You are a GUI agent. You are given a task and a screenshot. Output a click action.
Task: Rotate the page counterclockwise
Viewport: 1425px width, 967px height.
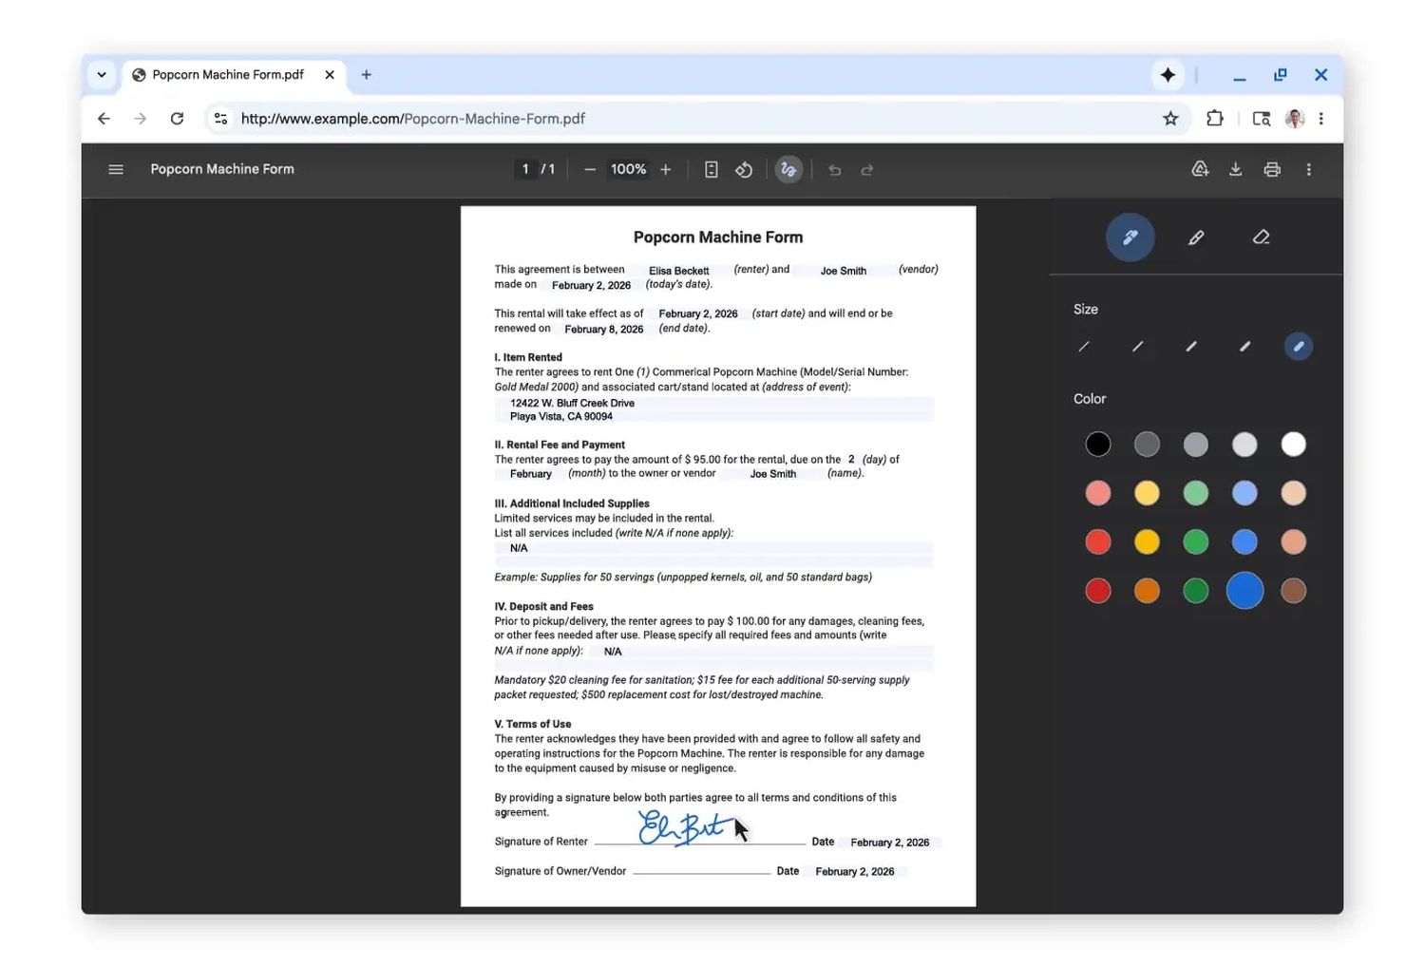pos(744,169)
